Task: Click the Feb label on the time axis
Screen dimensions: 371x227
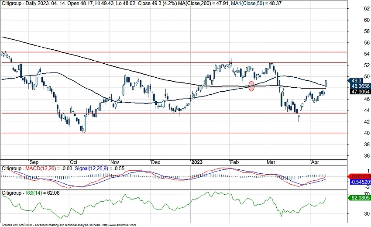Action: [234, 162]
